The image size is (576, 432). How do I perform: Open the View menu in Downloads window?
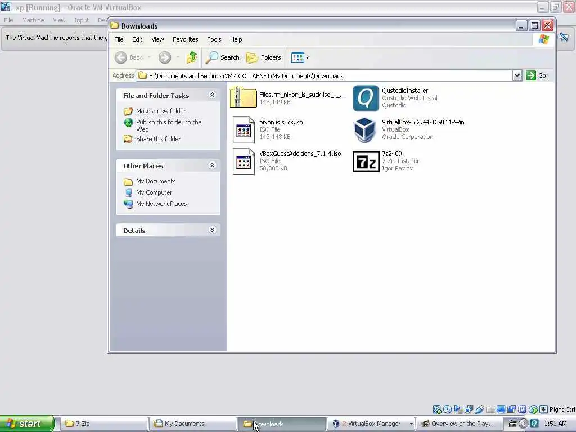[x=157, y=39]
